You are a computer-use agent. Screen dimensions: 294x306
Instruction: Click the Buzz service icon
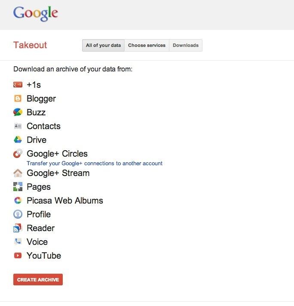18,112
